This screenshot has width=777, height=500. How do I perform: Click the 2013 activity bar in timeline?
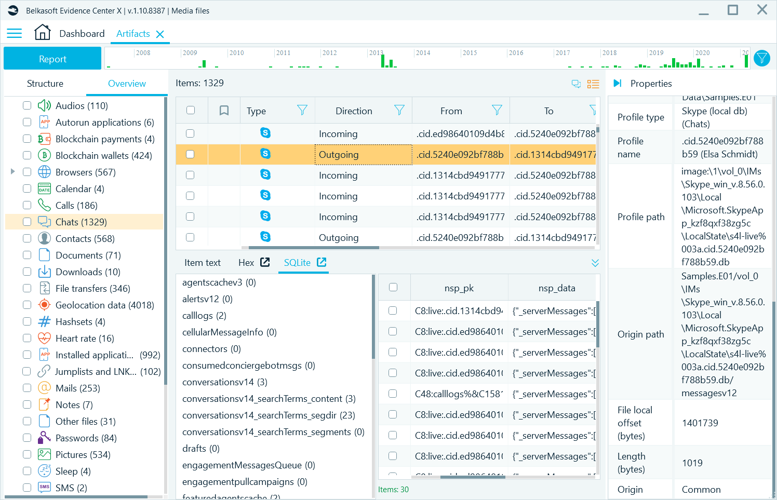[x=383, y=61]
